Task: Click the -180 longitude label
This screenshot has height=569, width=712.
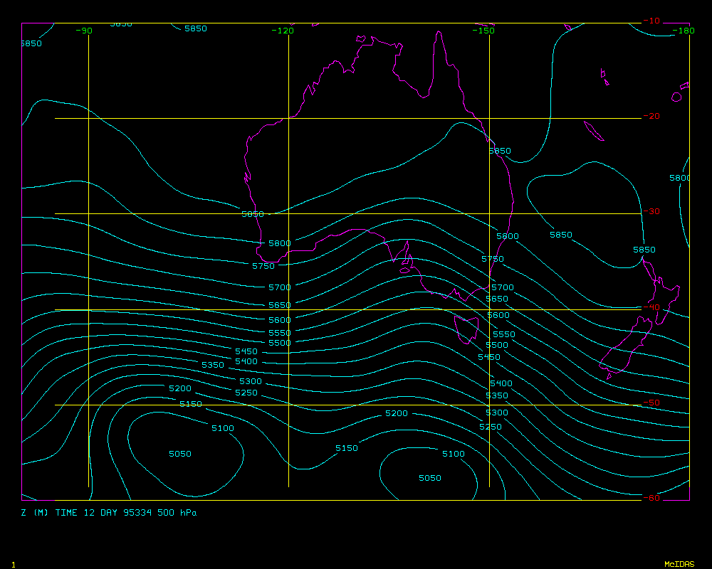Action: click(684, 31)
